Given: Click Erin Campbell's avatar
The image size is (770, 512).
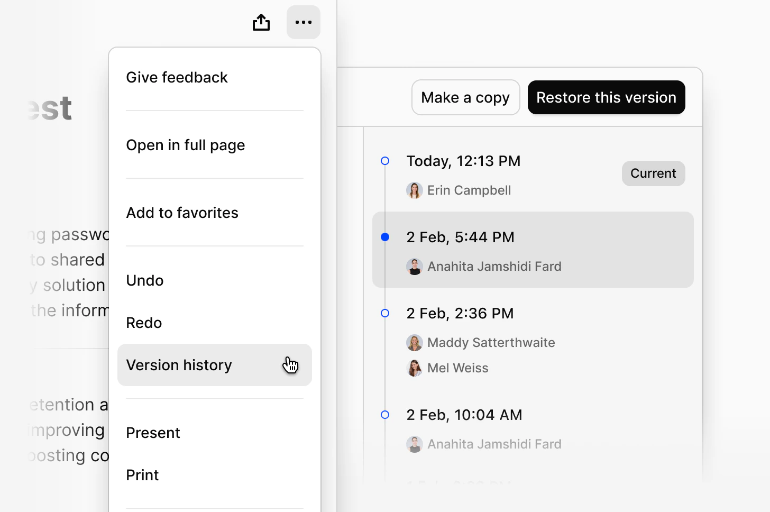Looking at the screenshot, I should pyautogui.click(x=415, y=190).
